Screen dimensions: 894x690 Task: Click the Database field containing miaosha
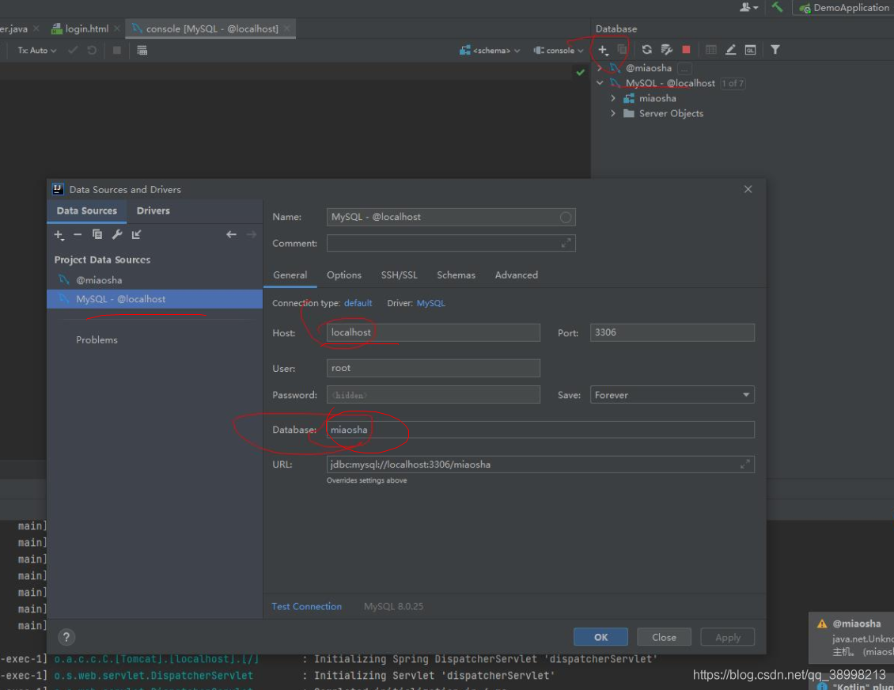click(540, 430)
